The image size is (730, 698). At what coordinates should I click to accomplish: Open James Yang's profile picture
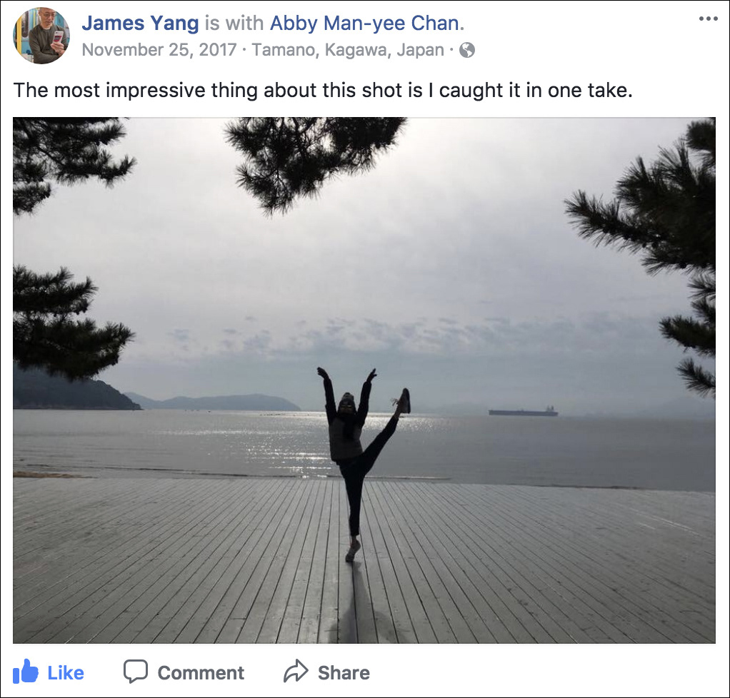[x=41, y=36]
